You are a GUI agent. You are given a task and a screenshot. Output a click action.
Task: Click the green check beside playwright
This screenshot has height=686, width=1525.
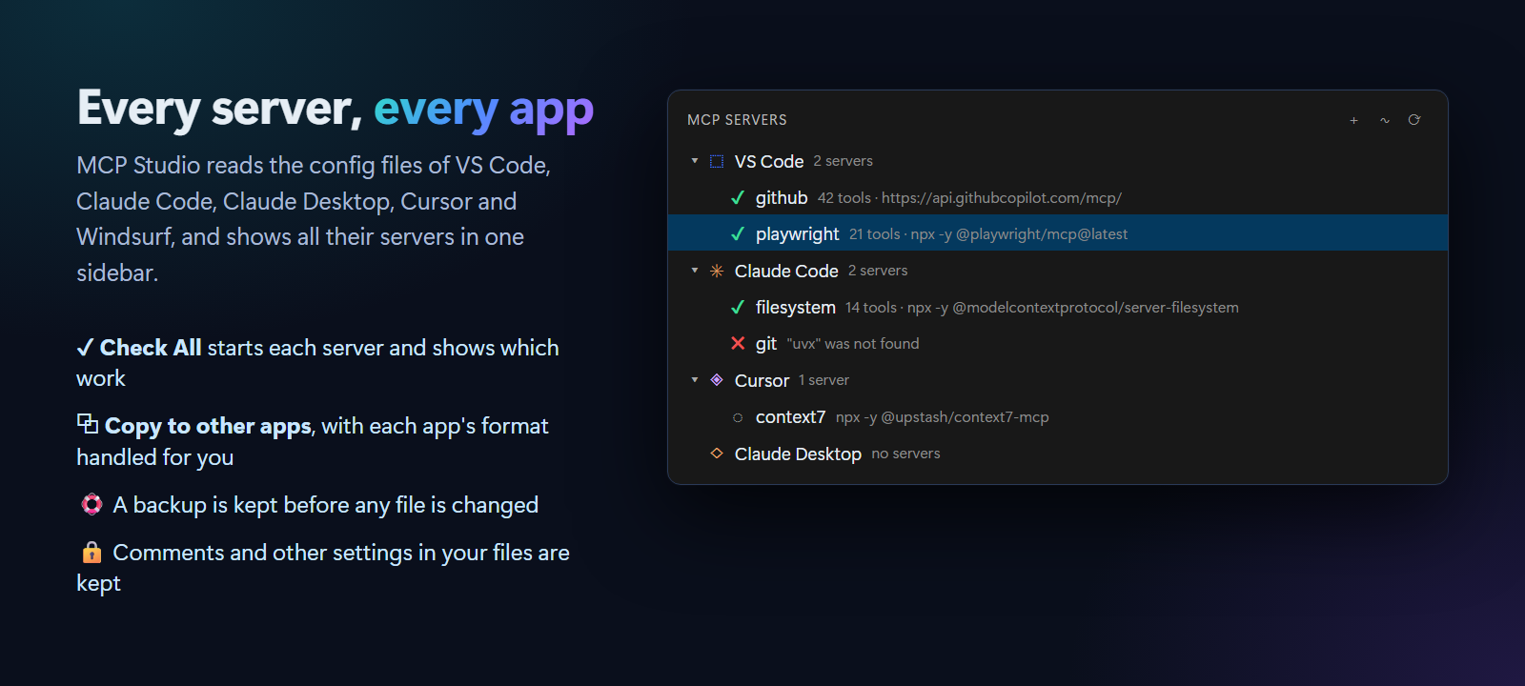click(738, 233)
